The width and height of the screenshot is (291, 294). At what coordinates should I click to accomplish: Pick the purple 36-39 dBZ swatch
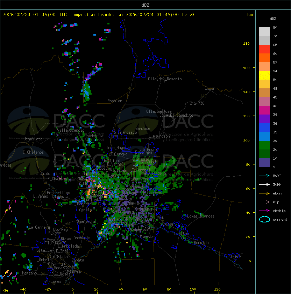(x=264, y=119)
